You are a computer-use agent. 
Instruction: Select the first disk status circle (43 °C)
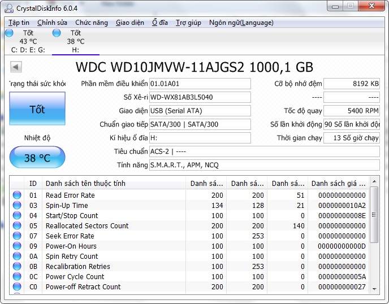9,33
